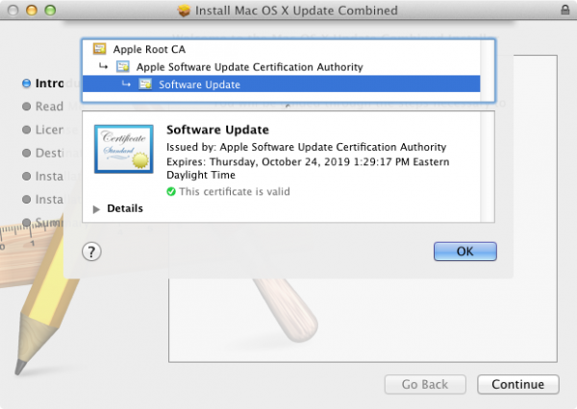The height and width of the screenshot is (409, 577).
Task: Click the Introduction step bullet
Action: pos(27,84)
